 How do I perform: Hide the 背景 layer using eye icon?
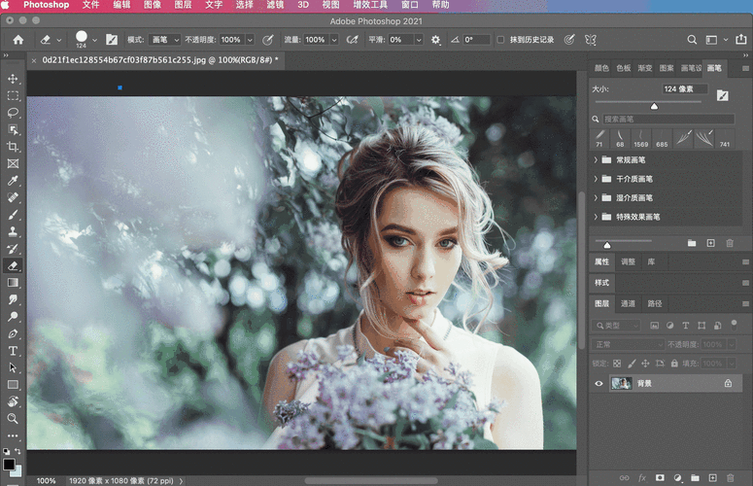coord(599,384)
